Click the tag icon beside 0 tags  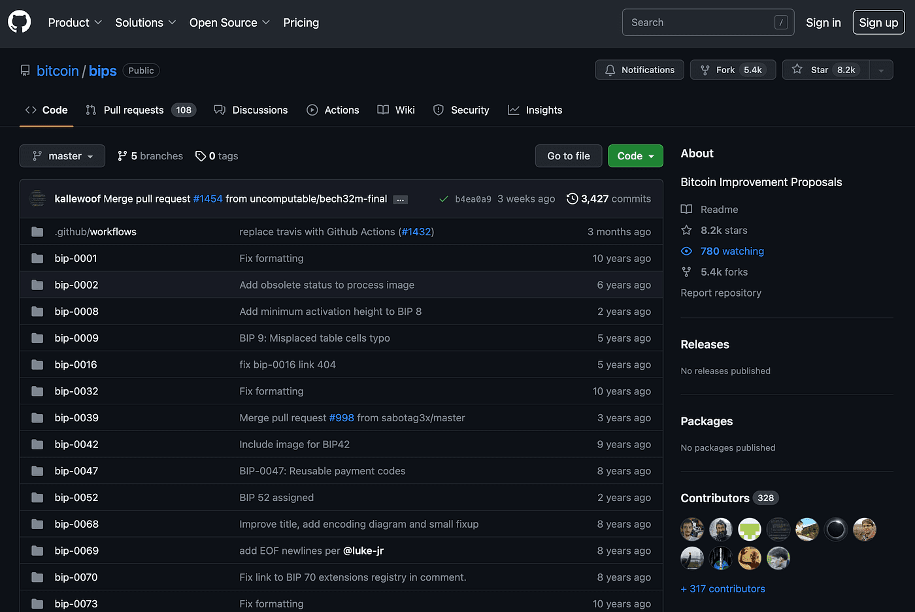[x=201, y=156]
